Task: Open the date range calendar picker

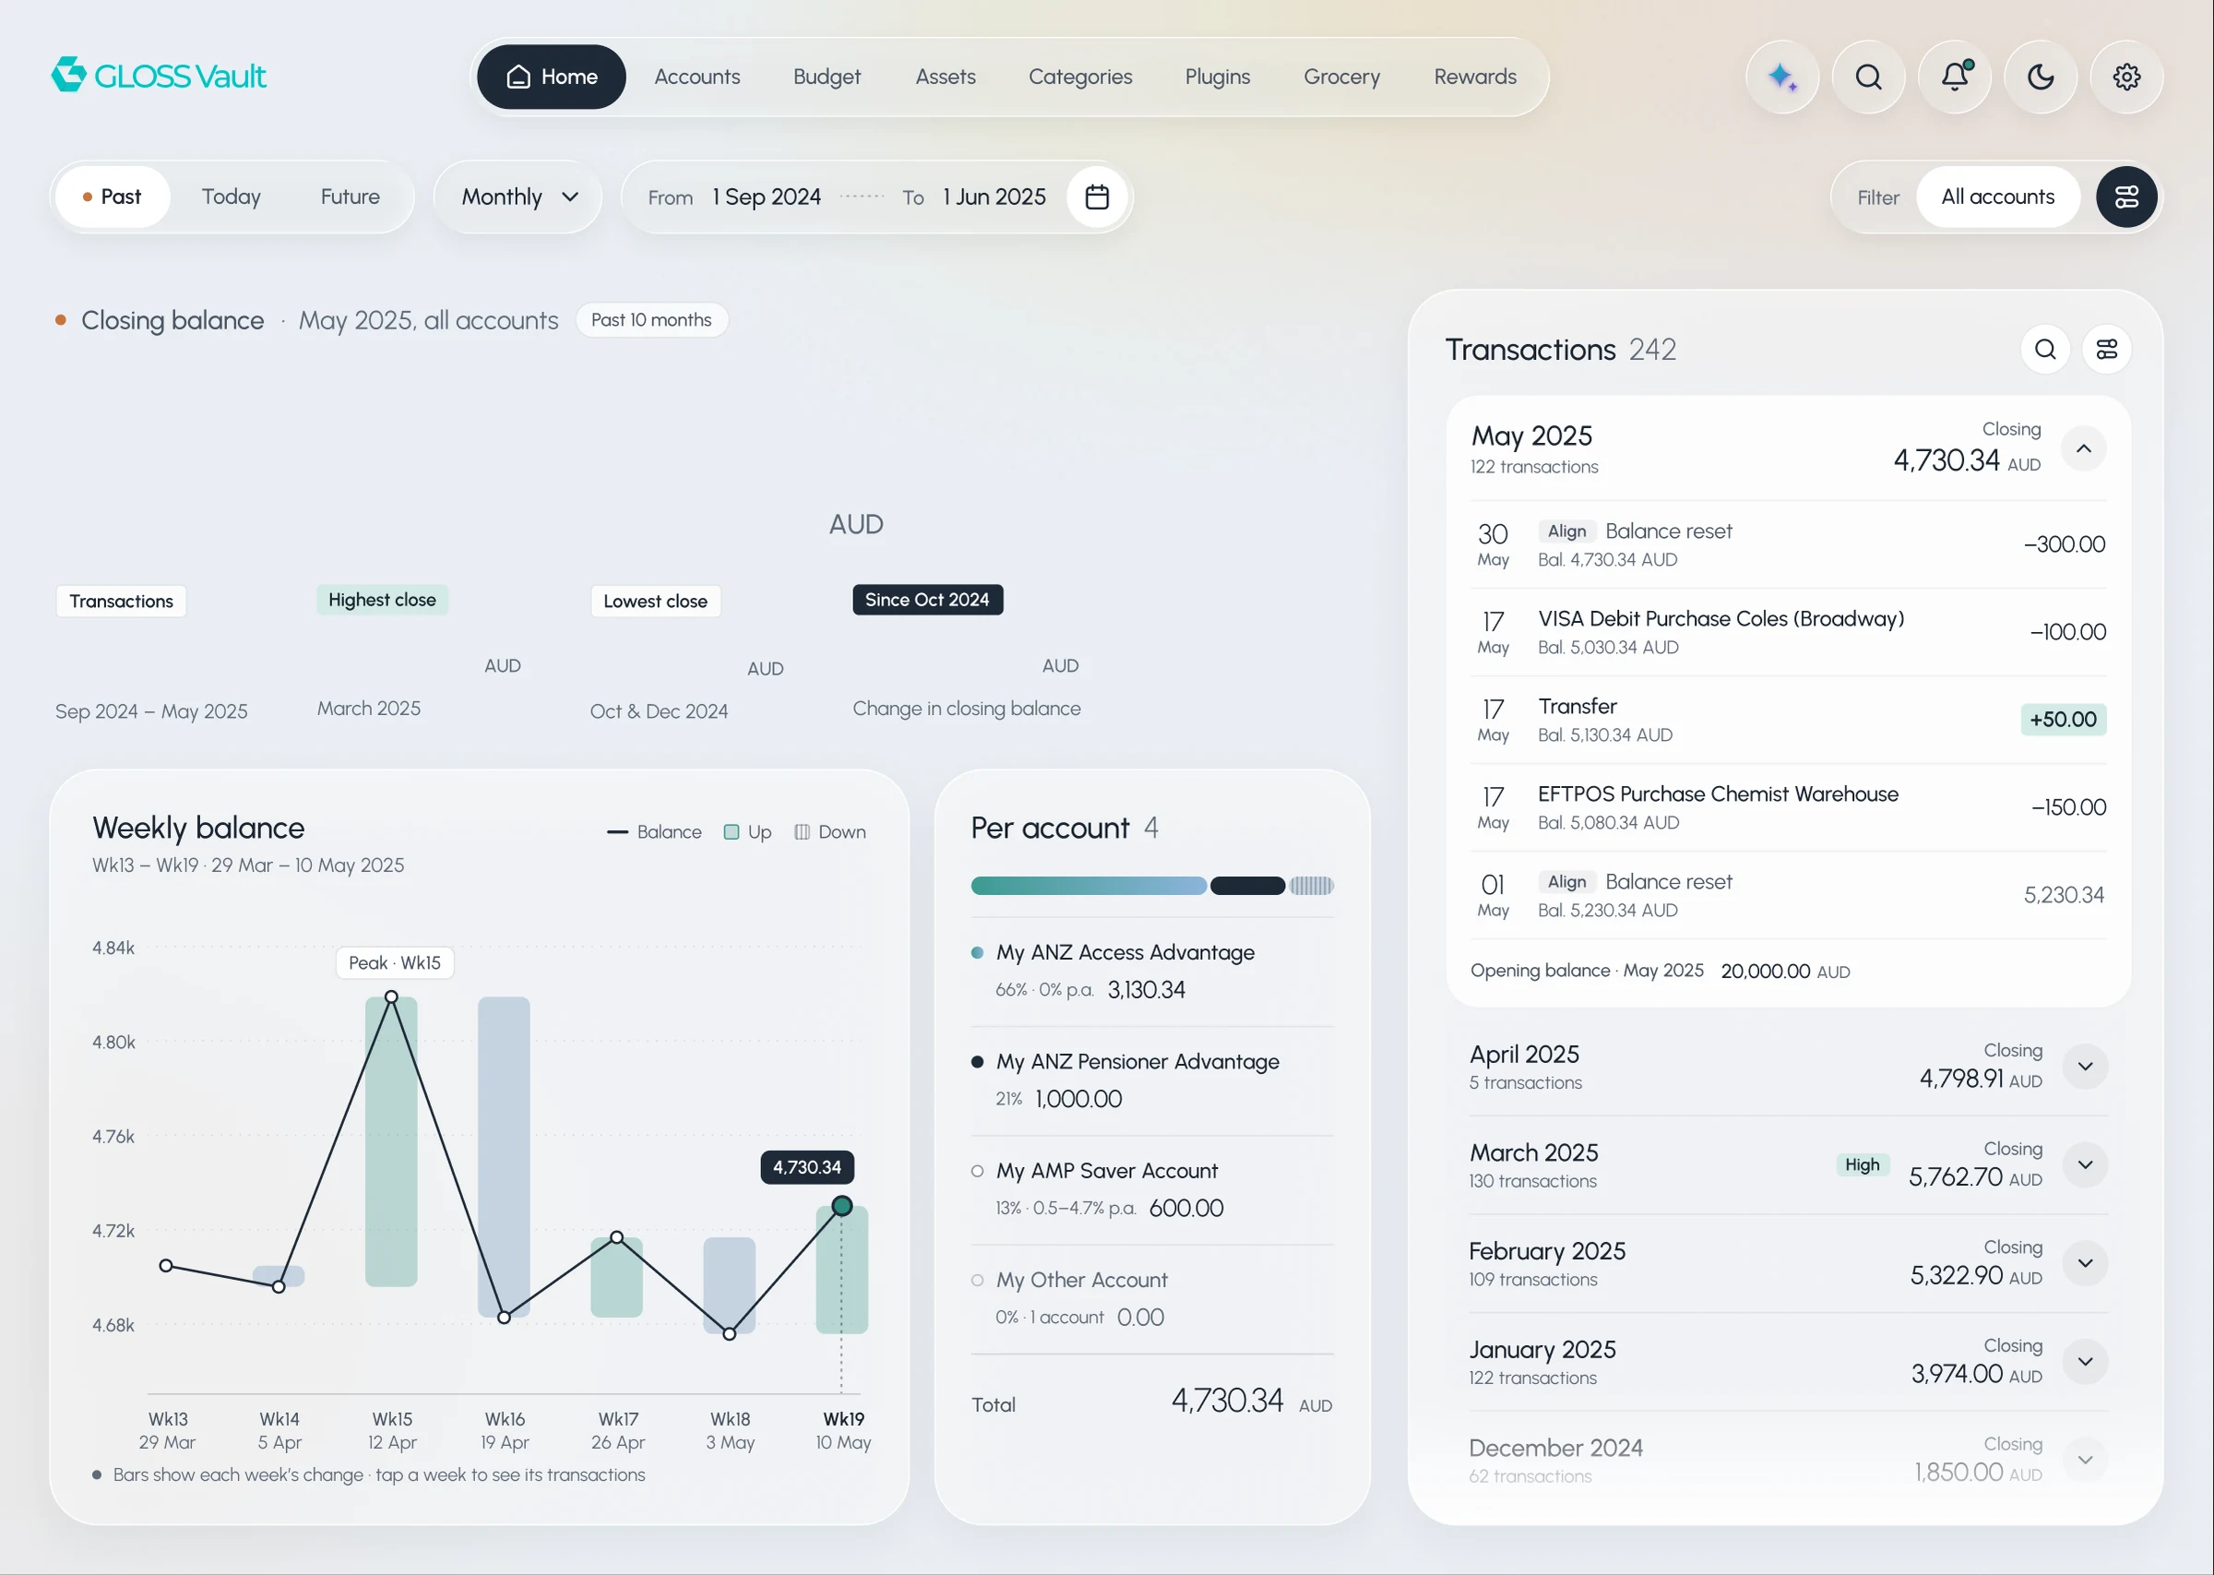Action: tap(1096, 197)
